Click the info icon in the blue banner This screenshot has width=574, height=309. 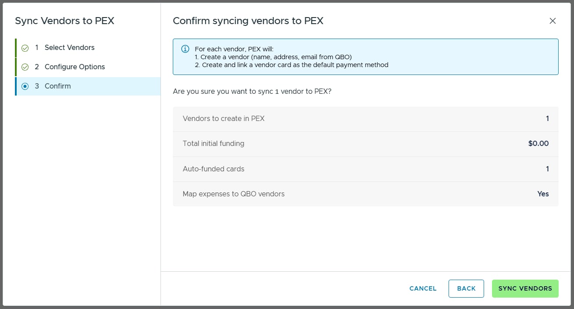point(185,49)
